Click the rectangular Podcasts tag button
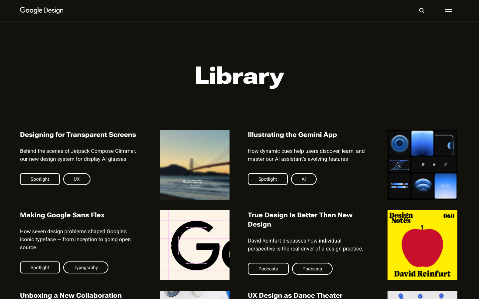This screenshot has height=299, width=479. pyautogui.click(x=268, y=269)
